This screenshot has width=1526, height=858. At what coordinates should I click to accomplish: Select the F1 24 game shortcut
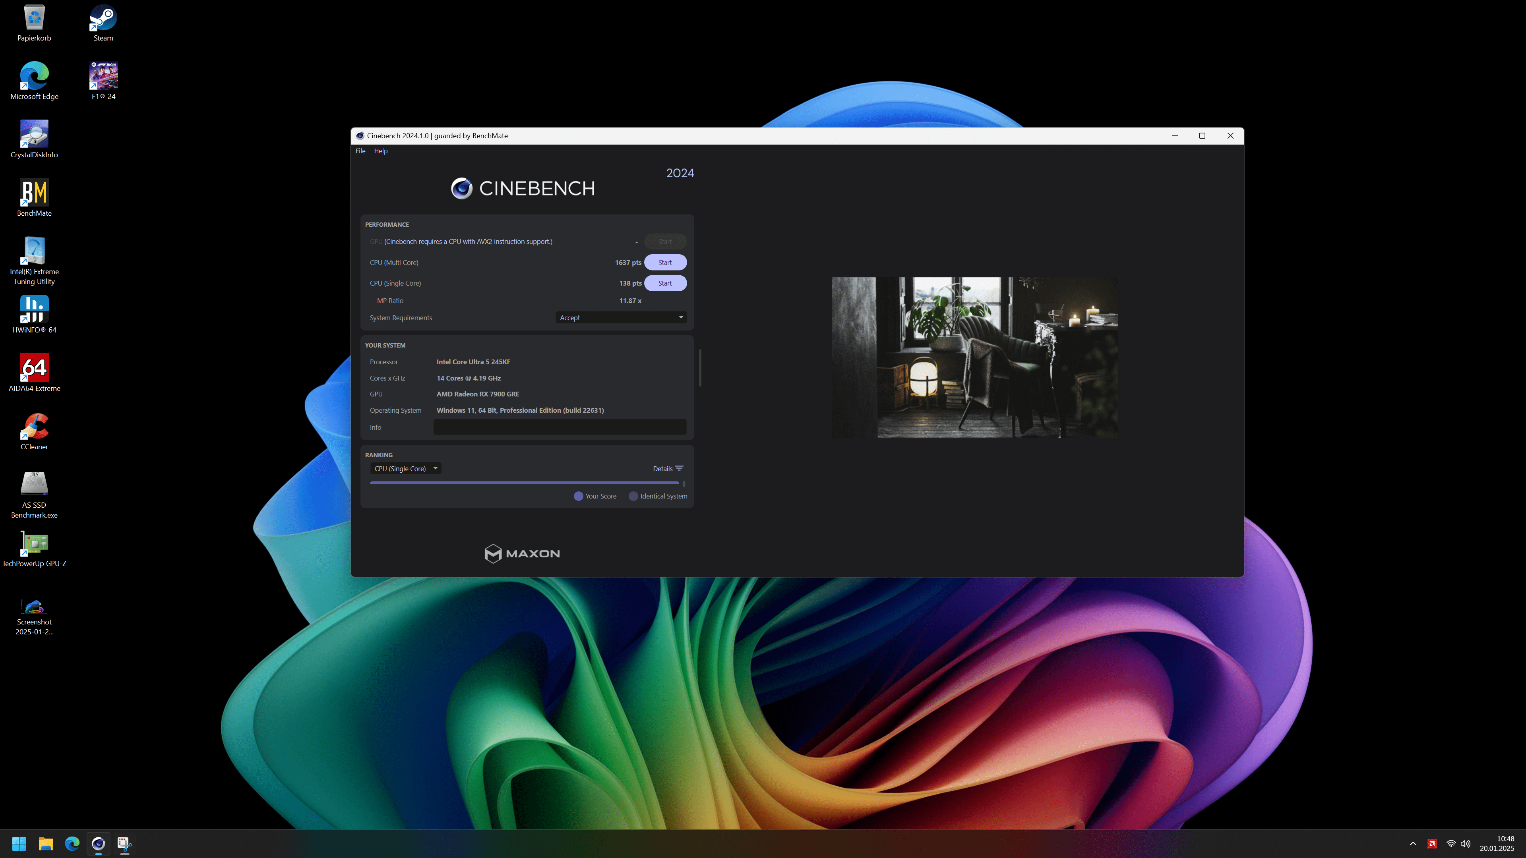pyautogui.click(x=103, y=81)
